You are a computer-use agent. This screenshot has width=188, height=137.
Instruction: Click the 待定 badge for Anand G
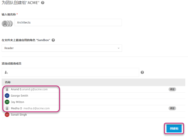(172, 89)
